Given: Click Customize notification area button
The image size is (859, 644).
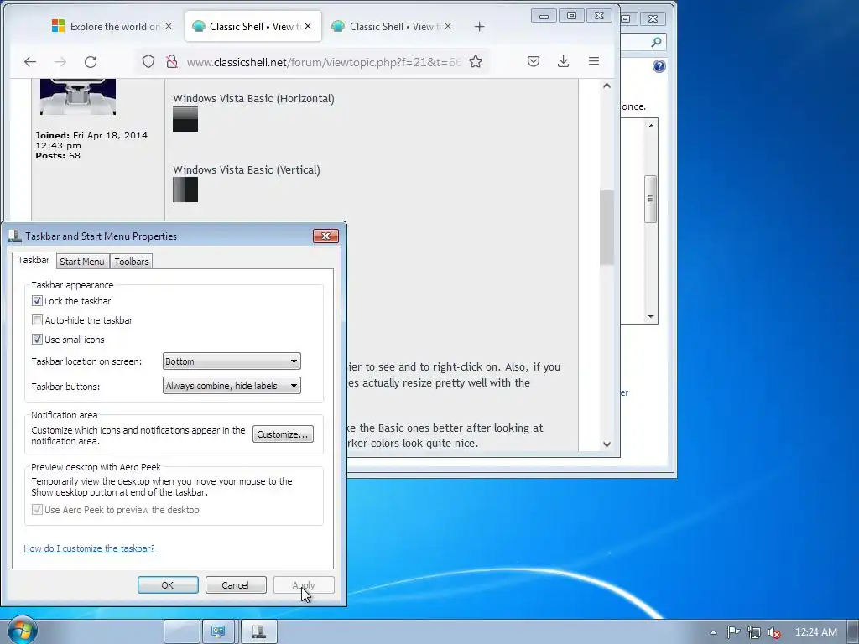Looking at the screenshot, I should click(283, 434).
